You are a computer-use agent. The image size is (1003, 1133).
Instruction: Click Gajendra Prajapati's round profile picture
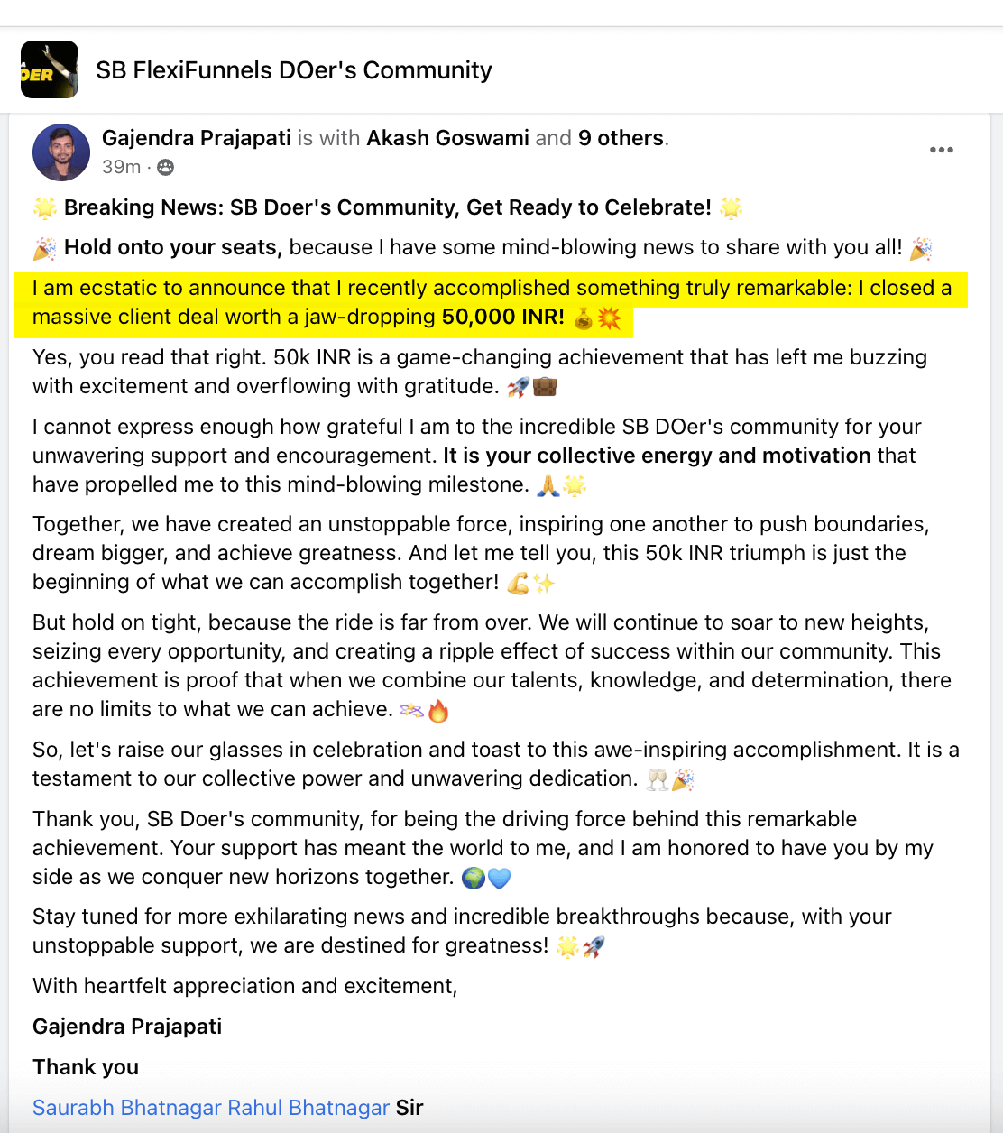click(61, 152)
